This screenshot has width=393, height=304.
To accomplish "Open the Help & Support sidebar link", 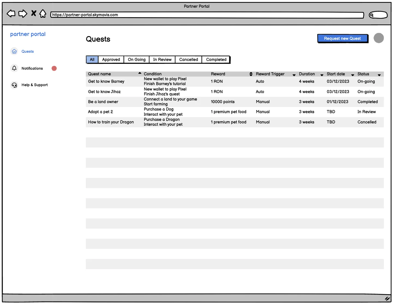I will click(x=35, y=85).
